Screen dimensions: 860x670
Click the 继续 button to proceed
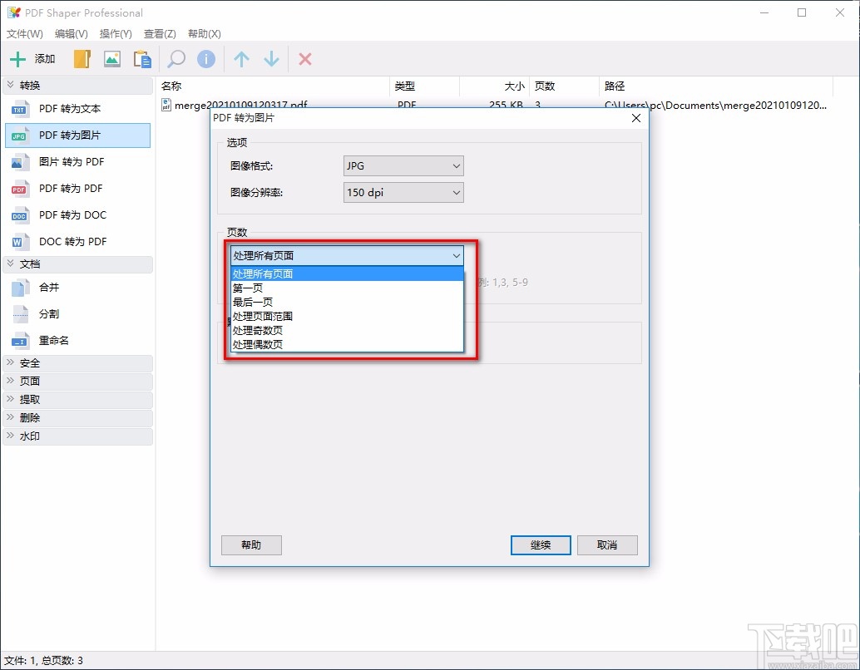[x=540, y=544]
